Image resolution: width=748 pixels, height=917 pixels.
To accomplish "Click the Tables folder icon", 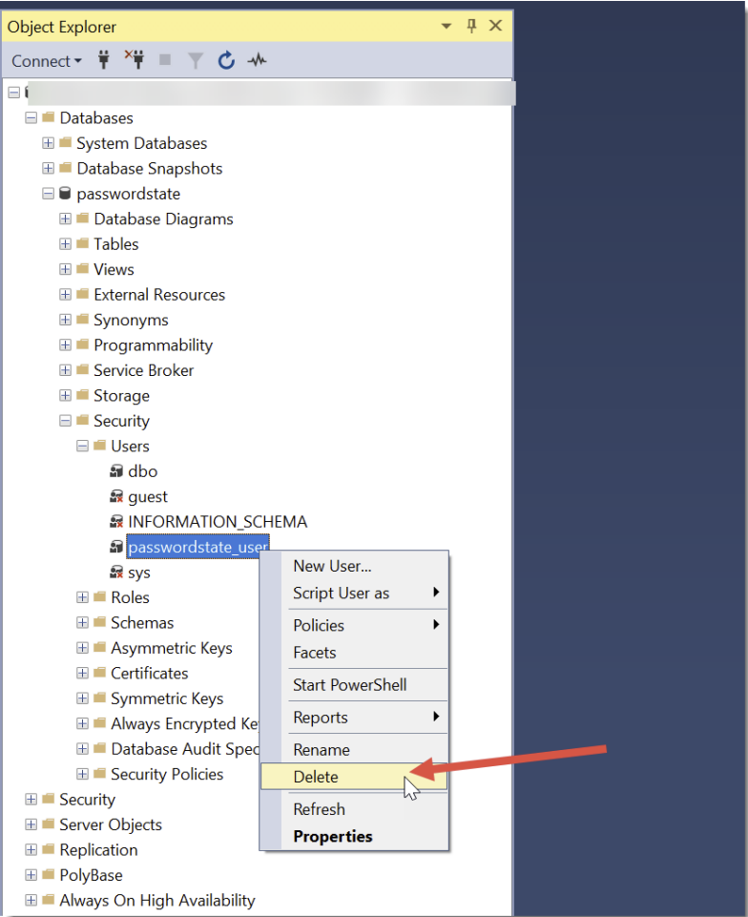I will 82,244.
